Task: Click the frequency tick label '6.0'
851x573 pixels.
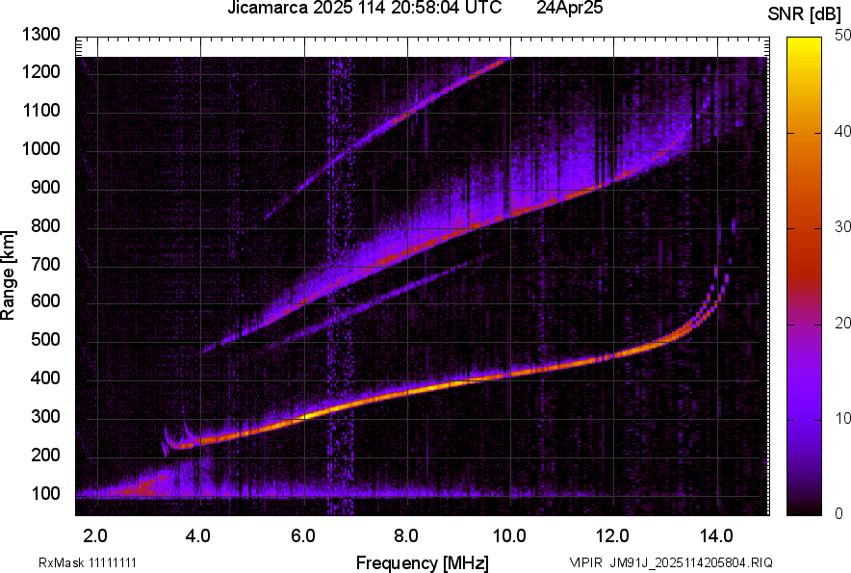Action: pyautogui.click(x=303, y=536)
